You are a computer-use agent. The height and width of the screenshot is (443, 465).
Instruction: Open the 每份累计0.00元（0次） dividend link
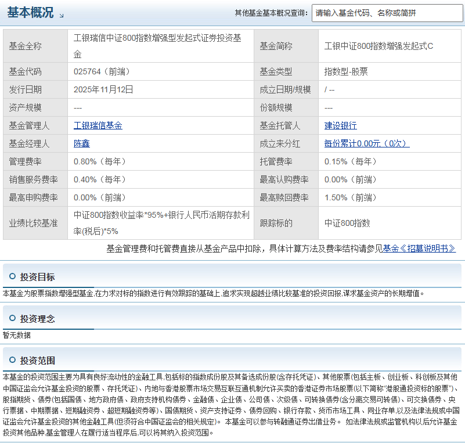coord(367,143)
